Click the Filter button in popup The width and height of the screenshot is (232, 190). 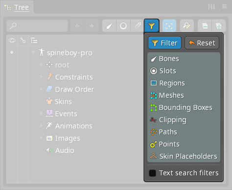pos(164,43)
